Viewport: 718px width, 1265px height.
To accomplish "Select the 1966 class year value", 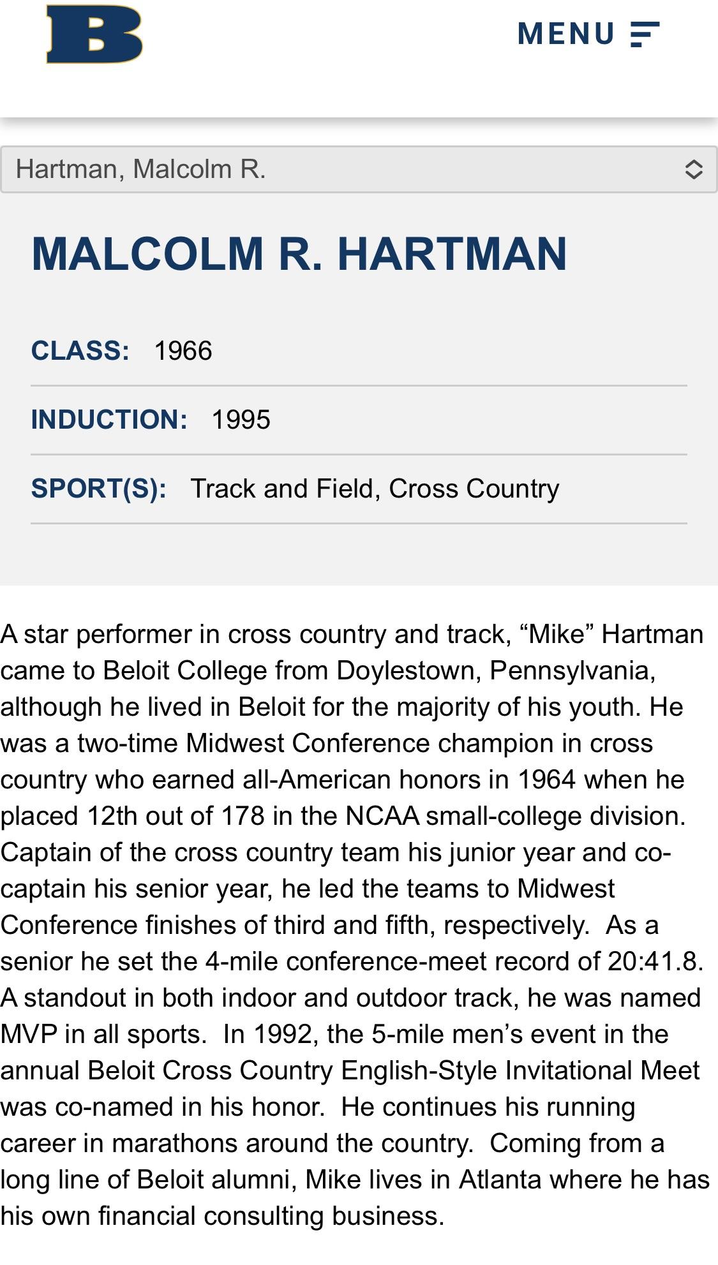I will (x=183, y=349).
